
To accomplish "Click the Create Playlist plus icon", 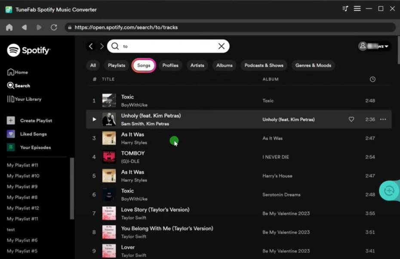I will (11, 120).
